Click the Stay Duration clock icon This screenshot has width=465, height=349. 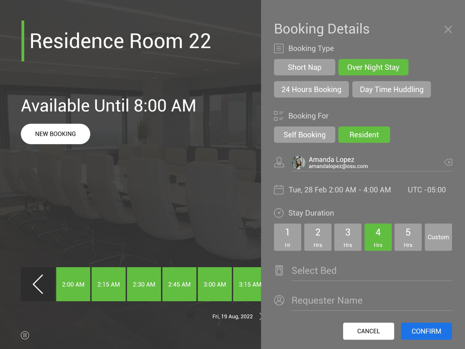click(x=279, y=213)
